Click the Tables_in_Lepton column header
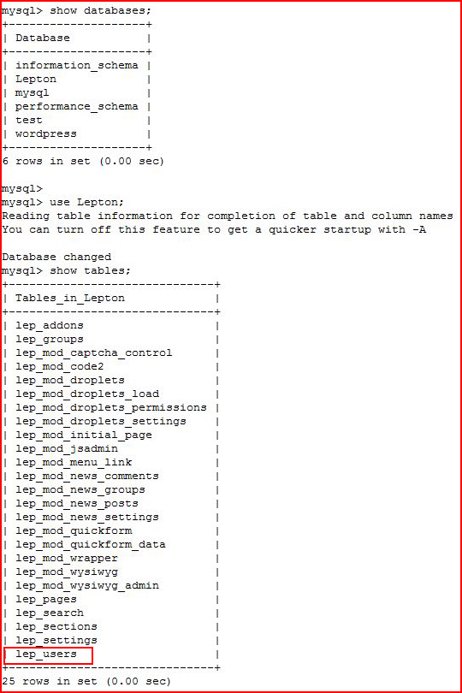The width and height of the screenshot is (462, 693). tap(70, 299)
